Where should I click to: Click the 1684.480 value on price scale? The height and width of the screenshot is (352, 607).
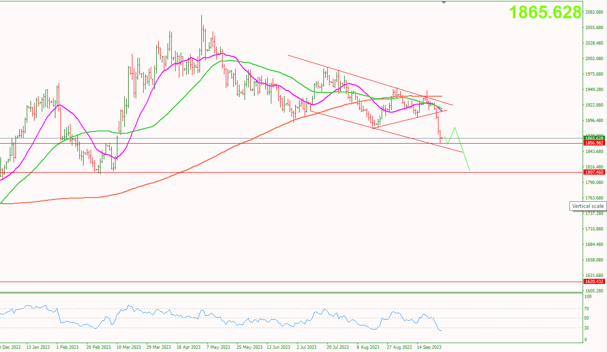(x=594, y=245)
